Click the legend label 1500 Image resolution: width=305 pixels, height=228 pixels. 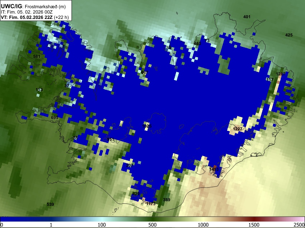click(x=254, y=225)
